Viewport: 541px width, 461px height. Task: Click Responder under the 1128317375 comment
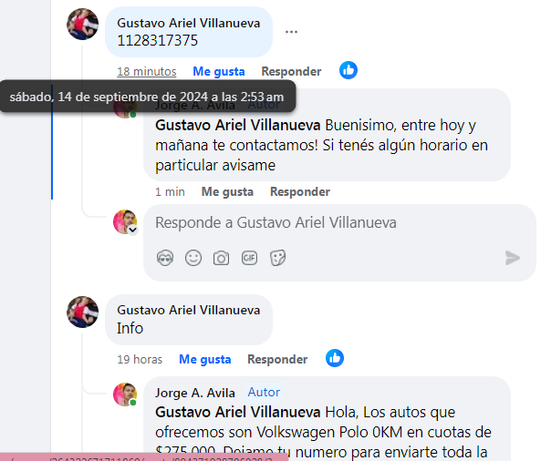click(x=291, y=71)
